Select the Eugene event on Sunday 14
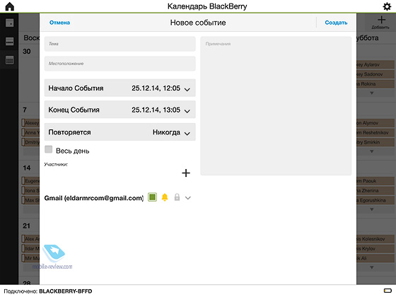The height and width of the screenshot is (297, 396). [x=30, y=181]
